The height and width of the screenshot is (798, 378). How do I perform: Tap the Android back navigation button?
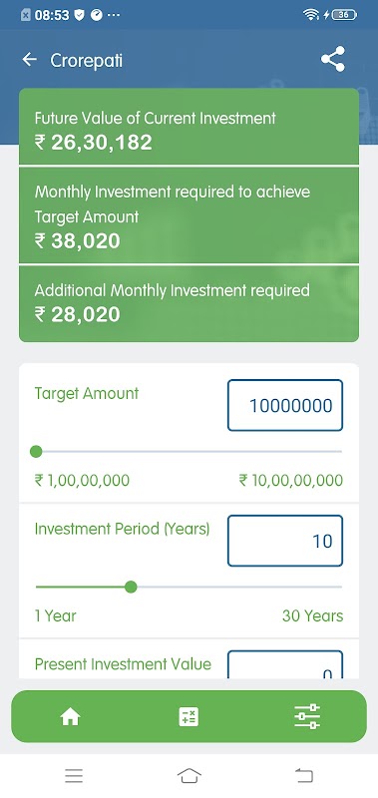click(x=304, y=776)
